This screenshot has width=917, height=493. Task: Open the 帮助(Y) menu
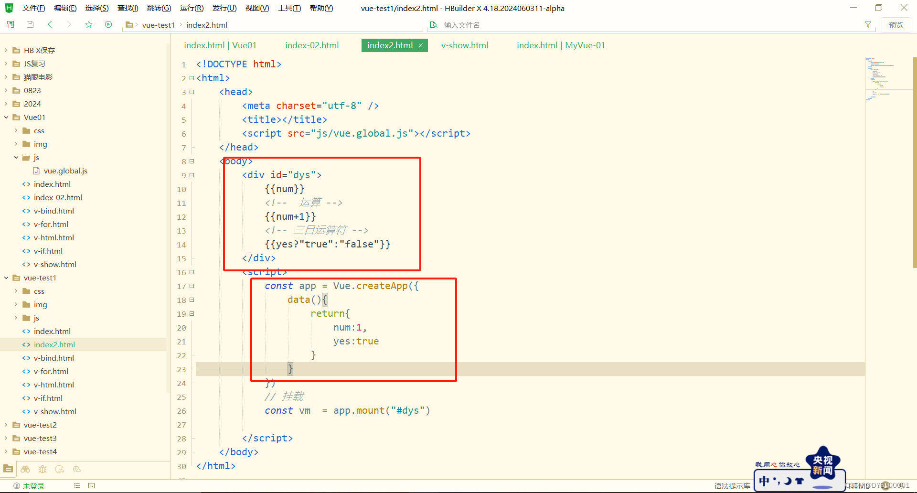coord(321,8)
